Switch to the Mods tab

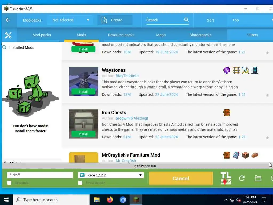point(81,35)
